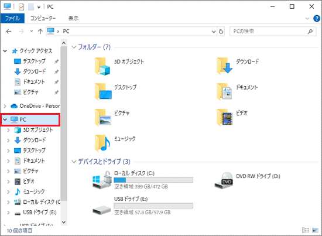
Task: Open the ドキュメント folder icon in main pane
Action: (x=224, y=91)
